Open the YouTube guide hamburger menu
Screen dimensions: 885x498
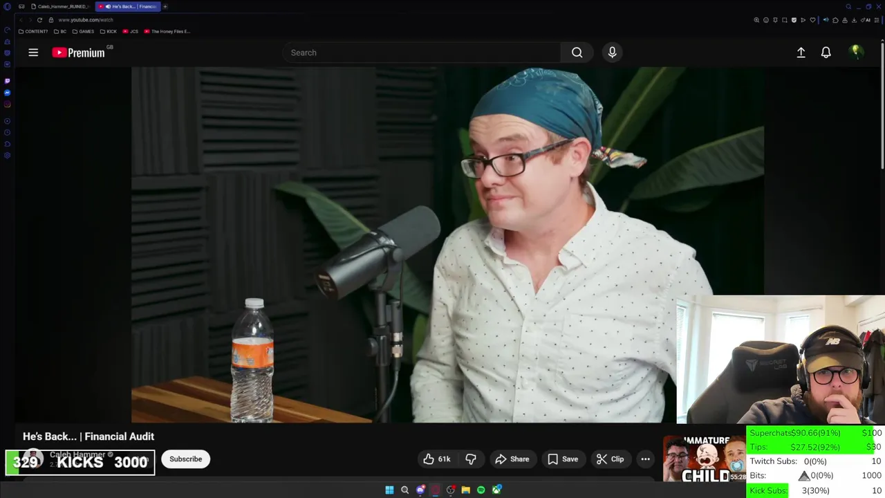33,53
